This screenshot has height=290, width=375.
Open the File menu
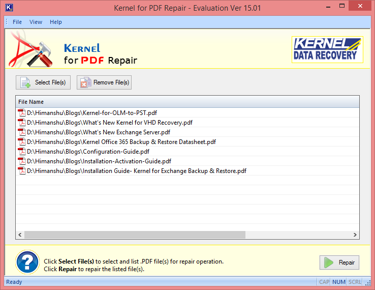pos(17,22)
